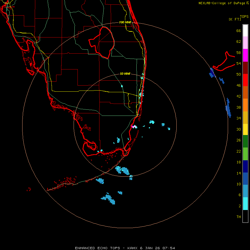Click the "62" scale value

point(239,42)
